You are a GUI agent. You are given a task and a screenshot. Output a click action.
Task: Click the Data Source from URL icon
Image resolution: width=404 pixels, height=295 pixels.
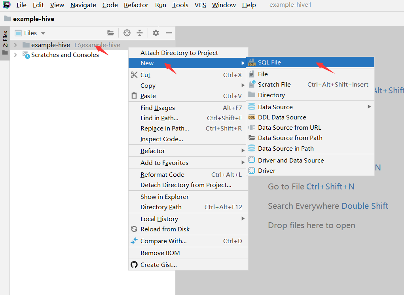tap(252, 127)
